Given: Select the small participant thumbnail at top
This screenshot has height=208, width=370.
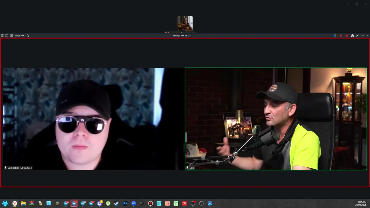Looking at the screenshot, I should point(185,23).
